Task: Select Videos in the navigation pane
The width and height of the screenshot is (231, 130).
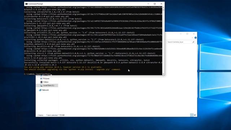Action: click(x=46, y=82)
